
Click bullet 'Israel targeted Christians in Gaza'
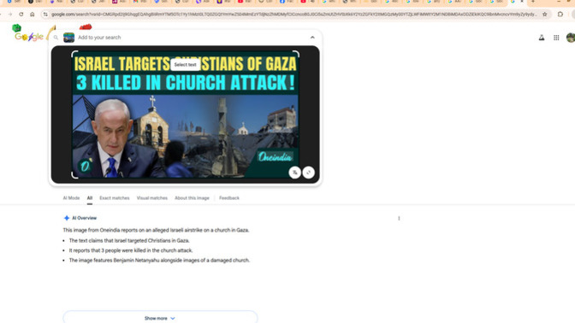pyautogui.click(x=129, y=241)
